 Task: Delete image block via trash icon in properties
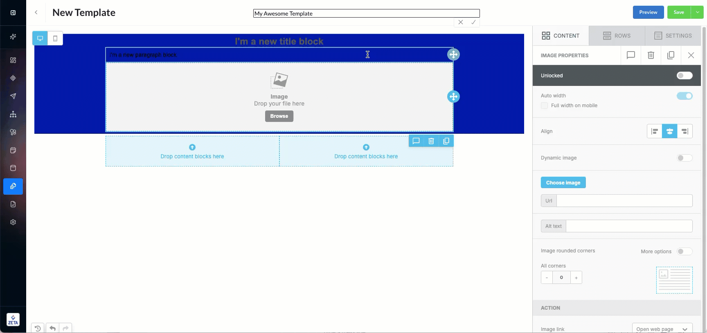[x=651, y=55]
